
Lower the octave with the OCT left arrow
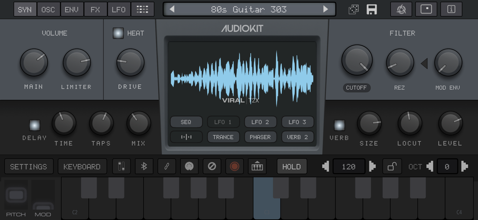point(430,167)
